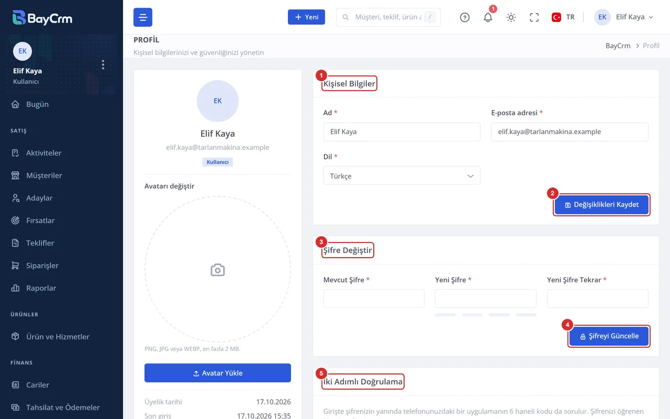
Task: Click the large EK profile avatar
Action: 218,101
